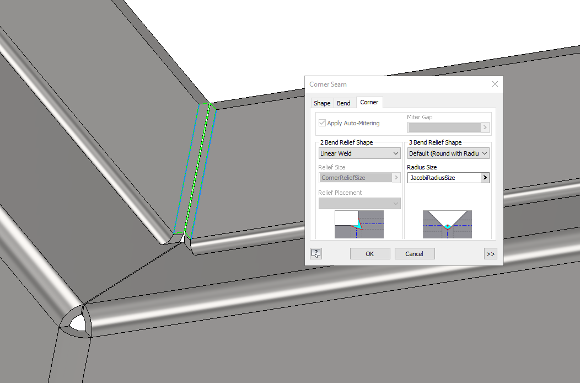Select the Corner tab
This screenshot has height=383, width=580.
369,102
